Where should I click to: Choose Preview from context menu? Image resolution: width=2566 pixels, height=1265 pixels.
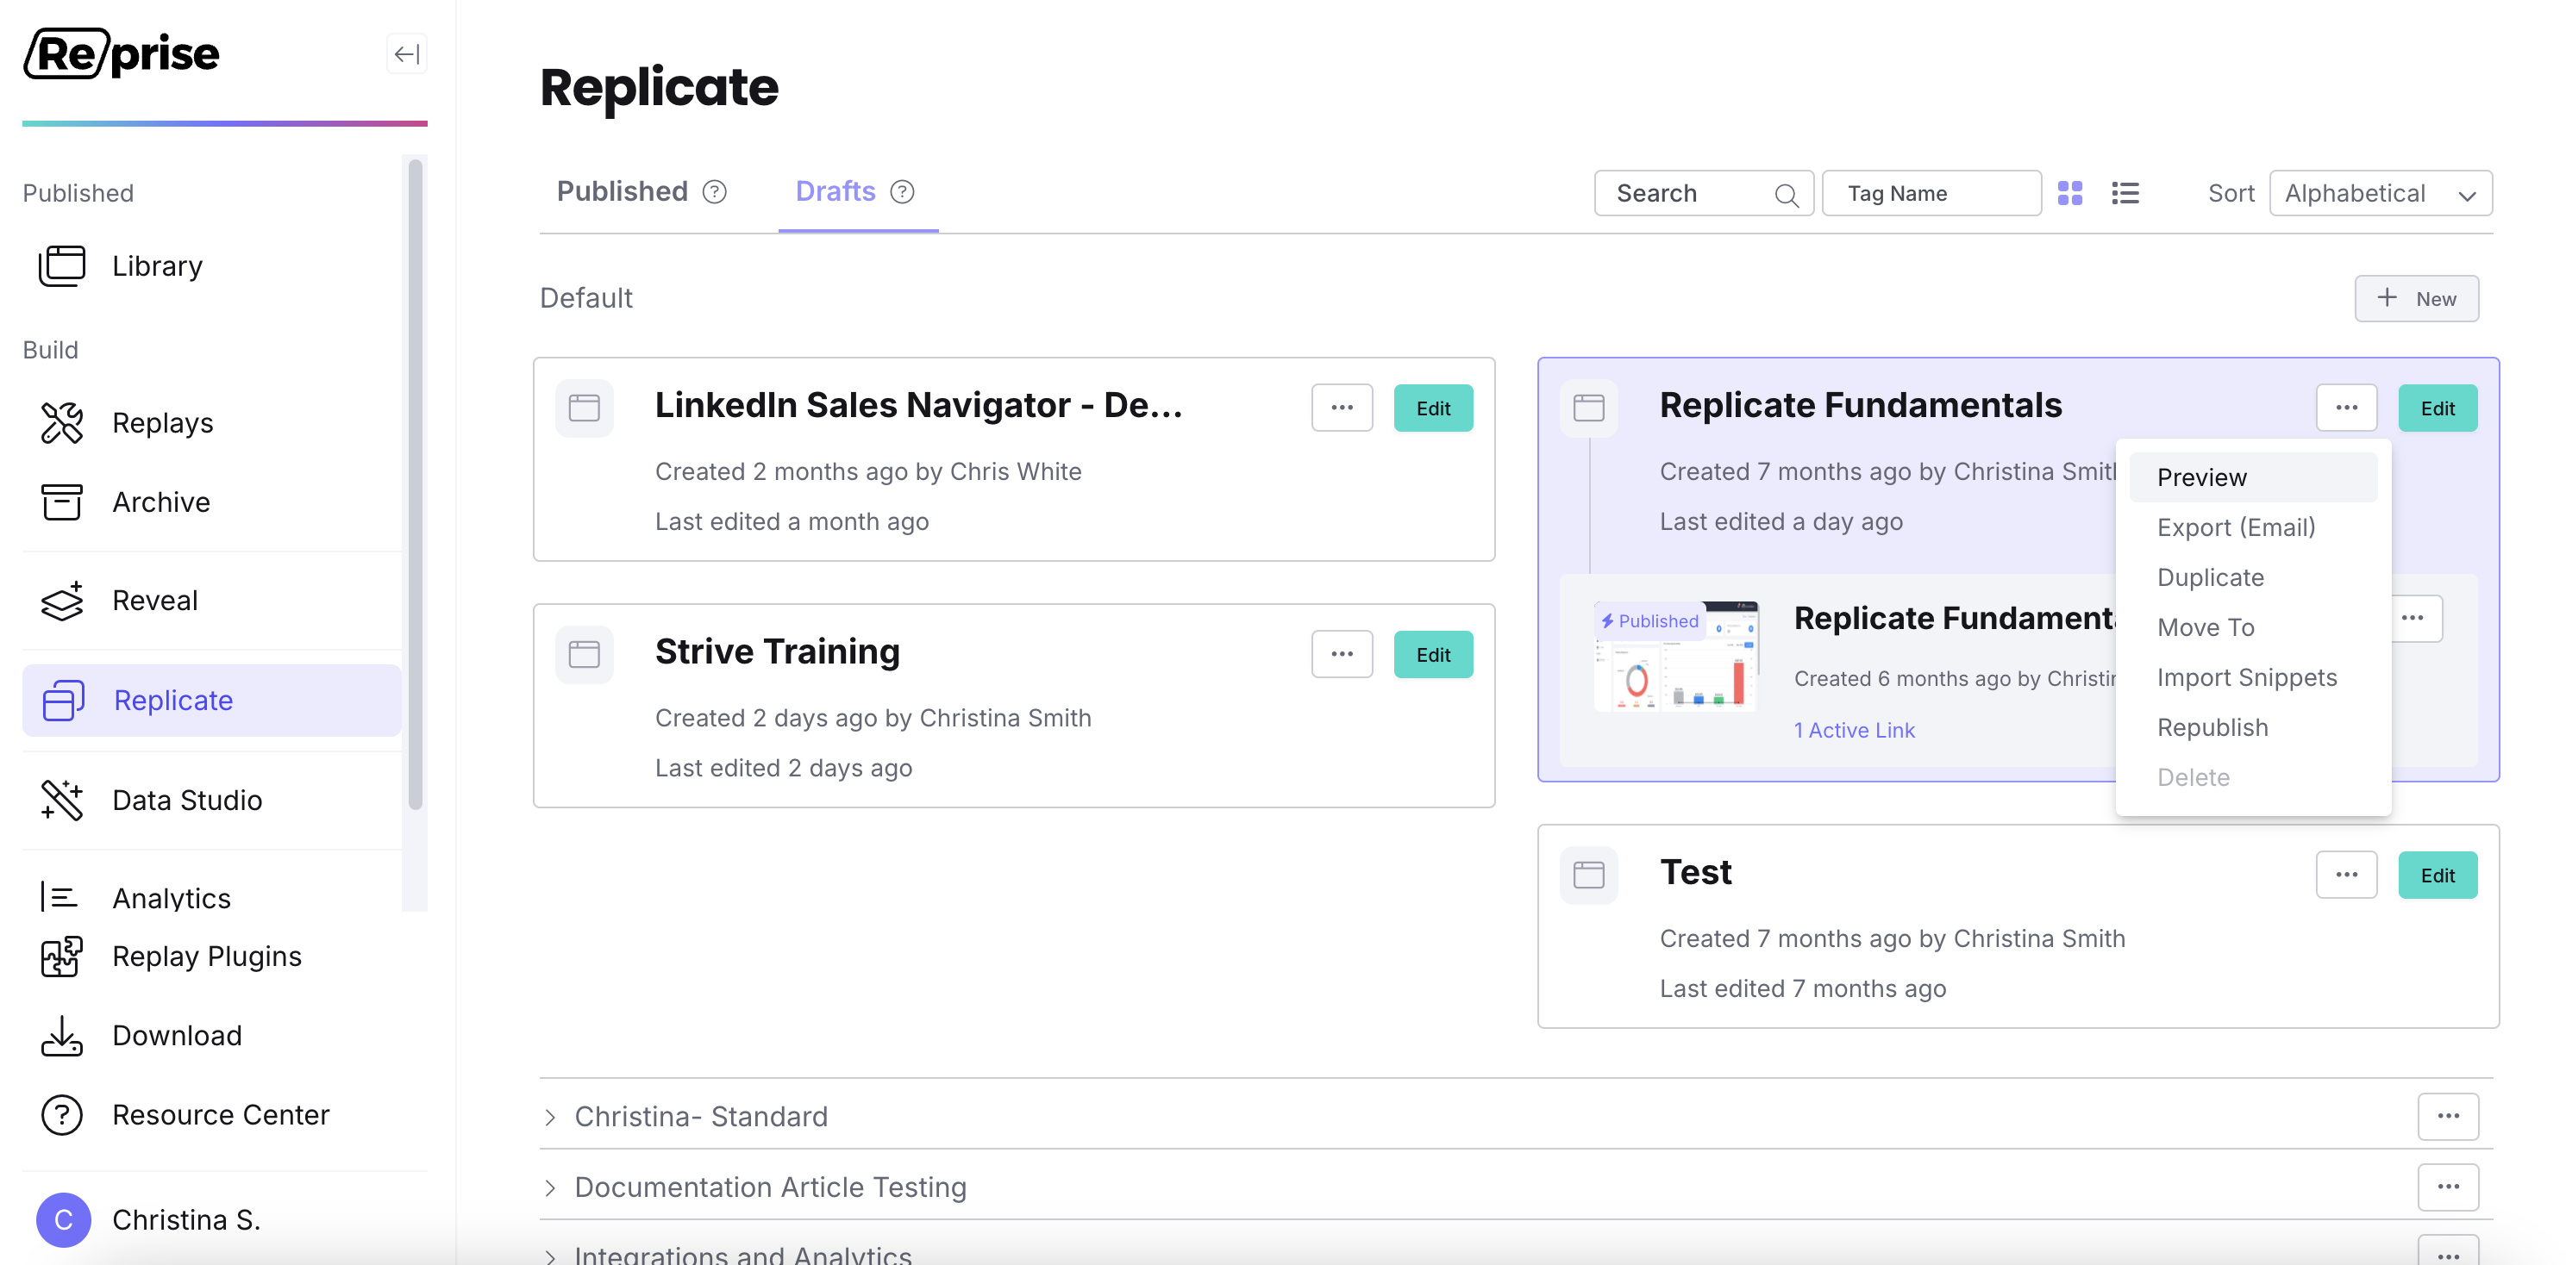(2253, 477)
